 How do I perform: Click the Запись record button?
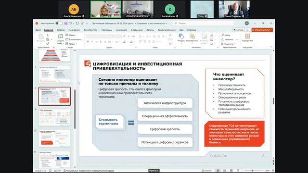[239, 30]
